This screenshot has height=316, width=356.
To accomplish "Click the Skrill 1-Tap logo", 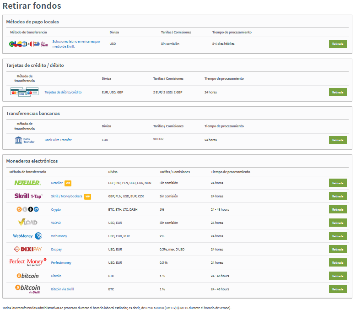I will point(28,196).
